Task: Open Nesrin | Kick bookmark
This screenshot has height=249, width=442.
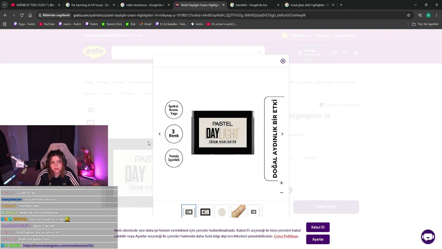Action: click(112, 24)
